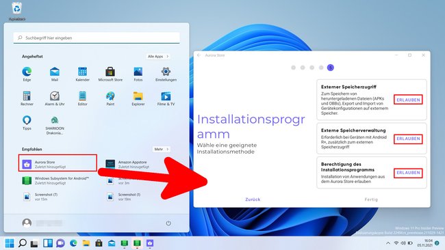This screenshot has width=445, height=250.
Task: Open taskbar Search magnifier
Action: 22,243
